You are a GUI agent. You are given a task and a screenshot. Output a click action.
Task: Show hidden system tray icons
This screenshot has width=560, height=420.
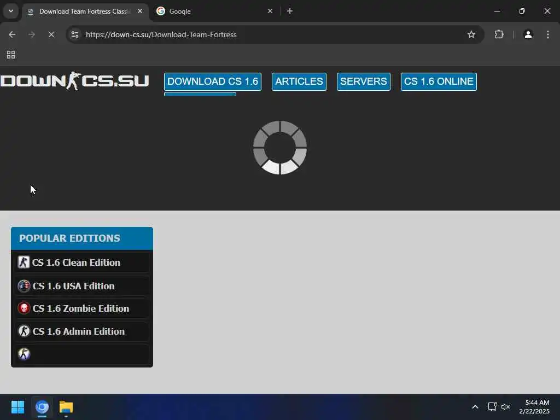(475, 407)
